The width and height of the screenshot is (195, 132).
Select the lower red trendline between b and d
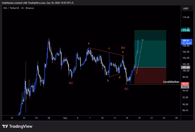click(114, 75)
